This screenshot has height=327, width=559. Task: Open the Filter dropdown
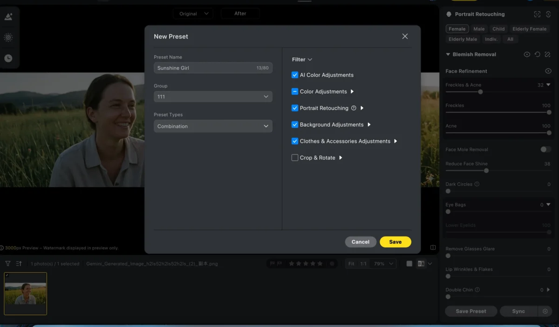click(302, 60)
